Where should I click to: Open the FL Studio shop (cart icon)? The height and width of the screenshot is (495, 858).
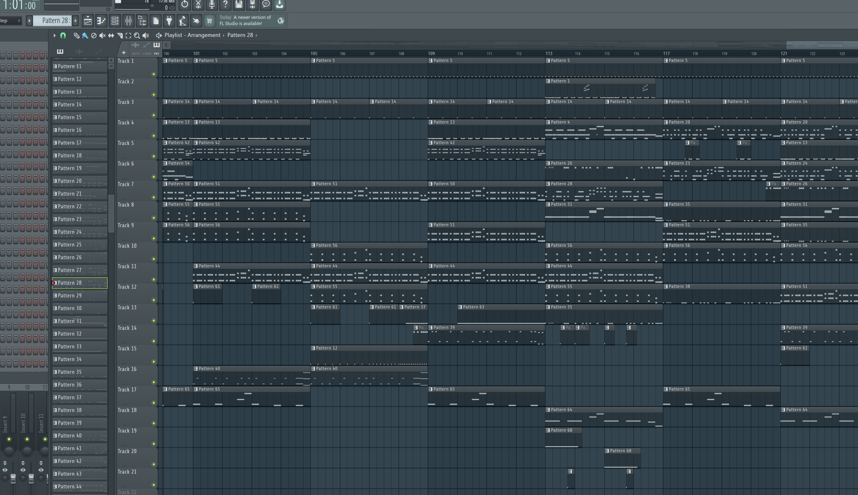click(210, 21)
